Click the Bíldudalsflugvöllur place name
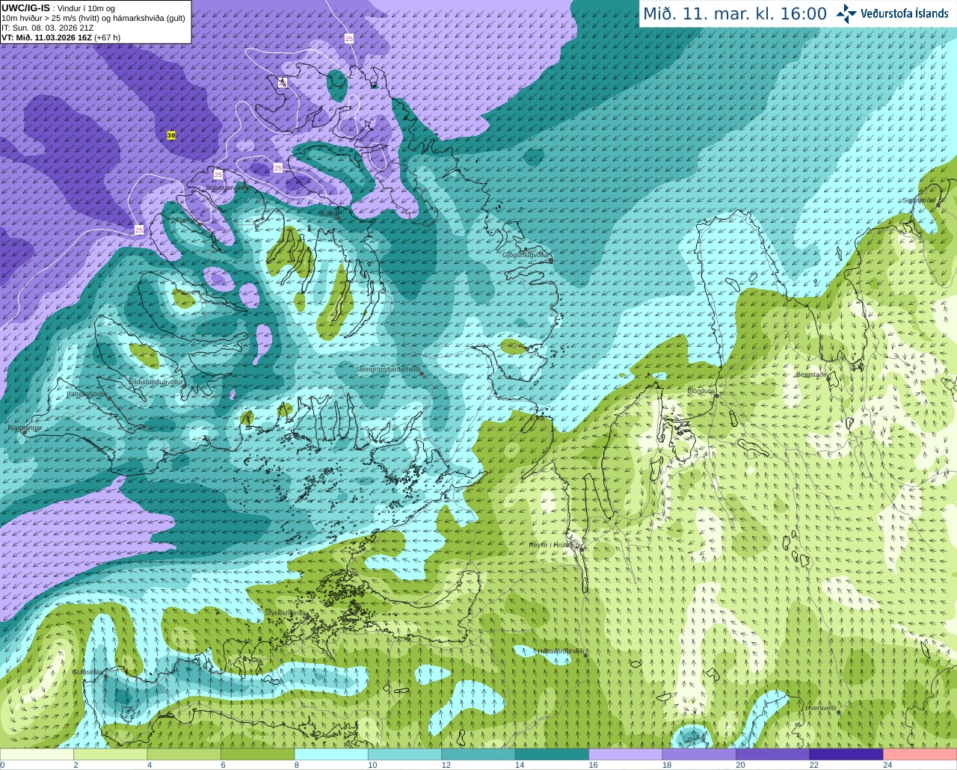Screen dimensions: 957x770 [x=156, y=381]
